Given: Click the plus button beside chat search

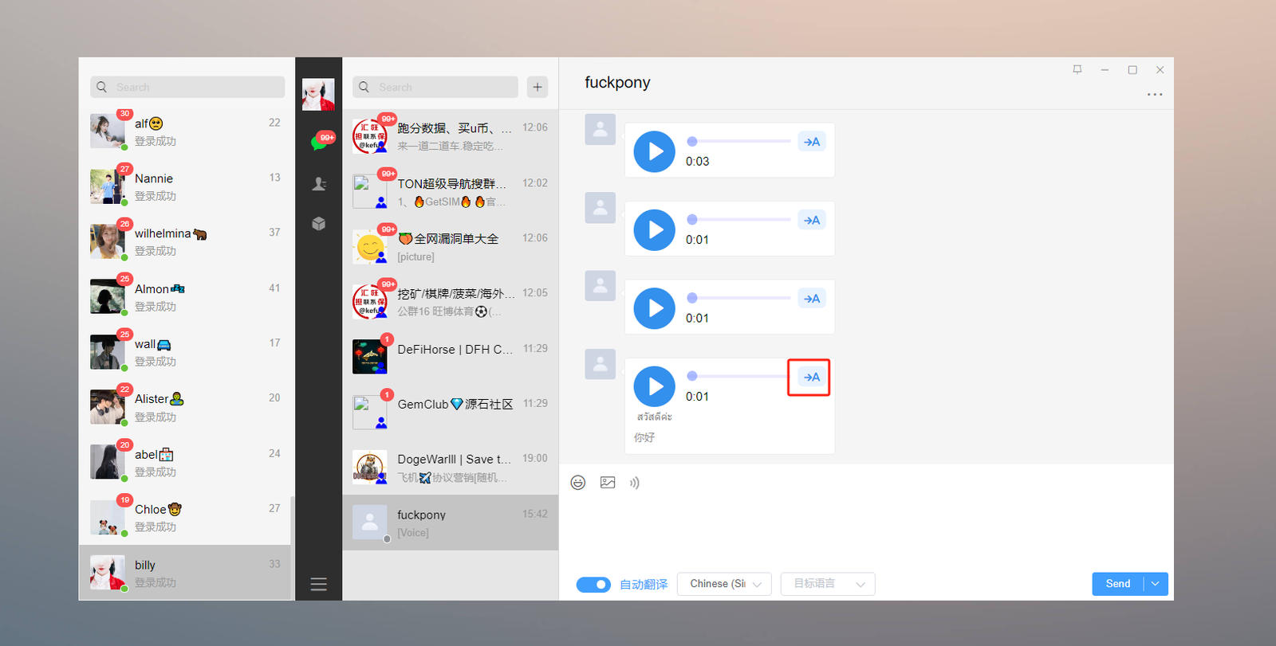Looking at the screenshot, I should (538, 87).
